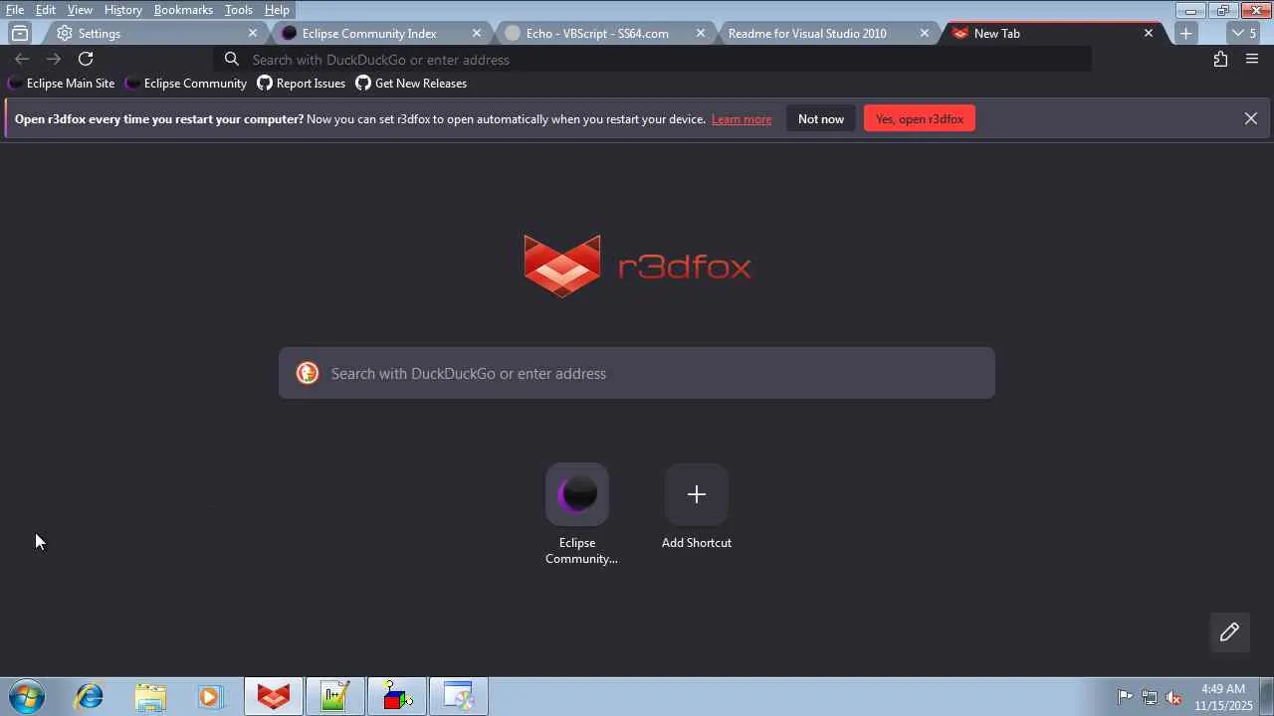Click the muted volume tray icon
Screen dimensions: 1274x716
[1174, 697]
